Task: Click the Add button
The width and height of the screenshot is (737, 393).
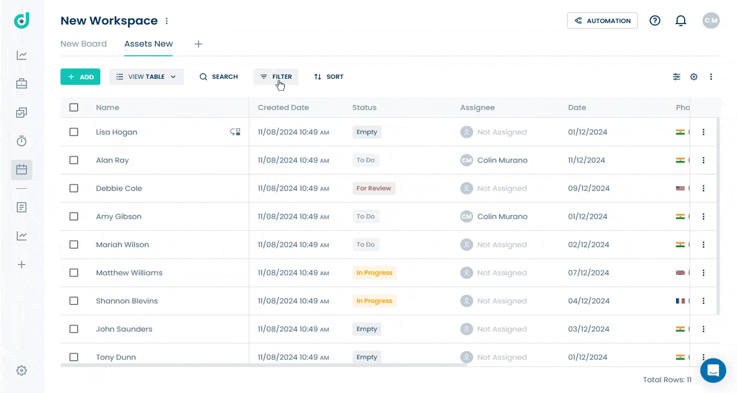Action: pyautogui.click(x=80, y=77)
